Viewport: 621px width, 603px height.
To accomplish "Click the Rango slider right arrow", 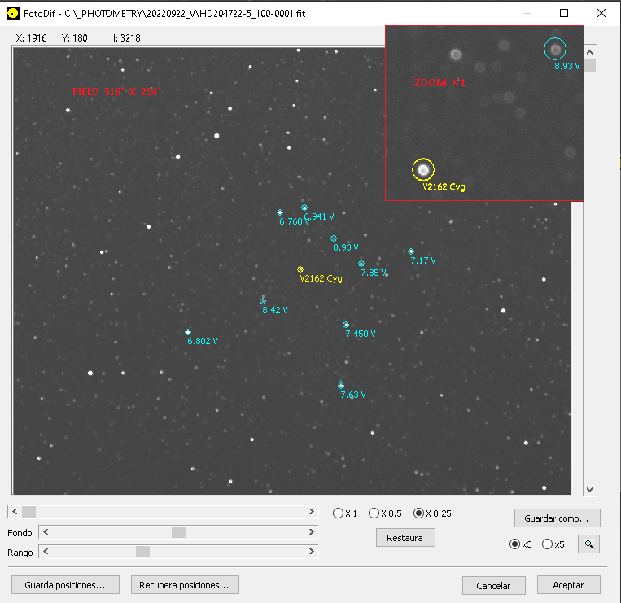I will coord(312,552).
